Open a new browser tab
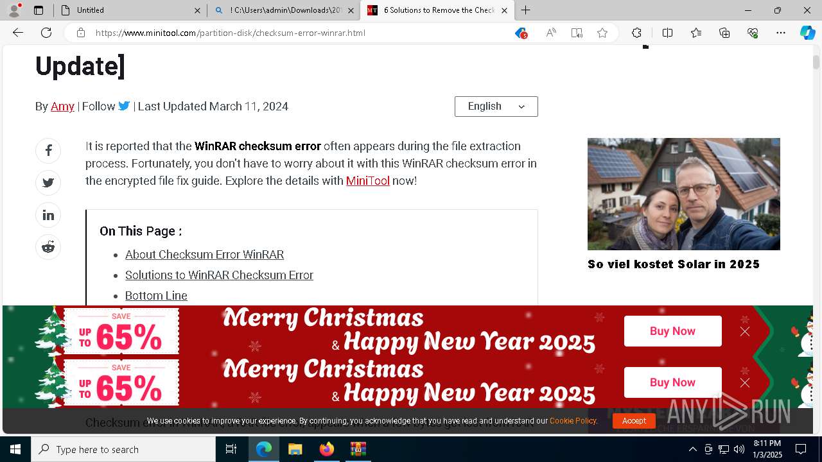 click(x=525, y=10)
